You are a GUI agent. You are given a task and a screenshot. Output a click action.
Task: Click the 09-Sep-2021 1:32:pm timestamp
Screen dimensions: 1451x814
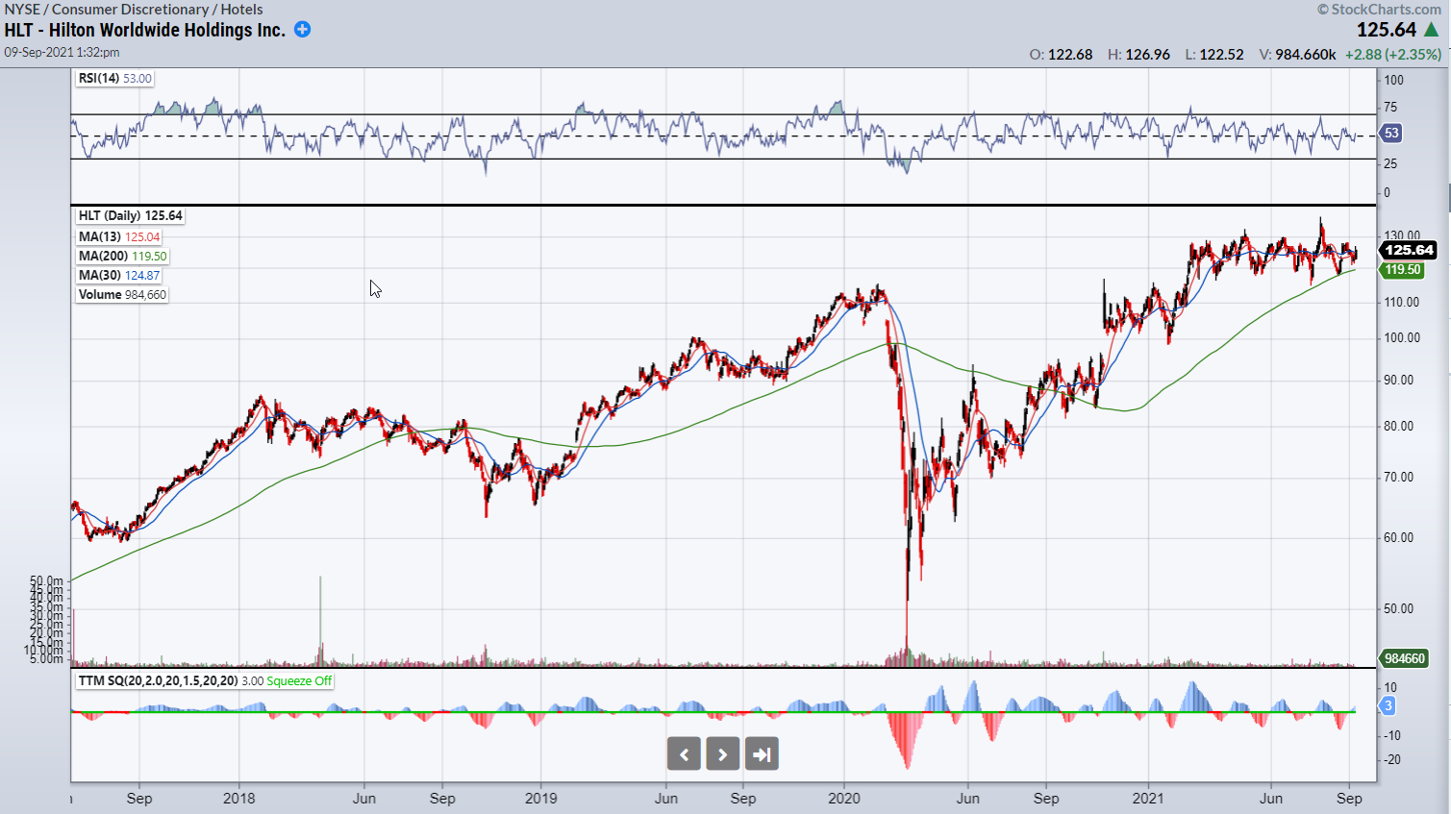point(62,52)
